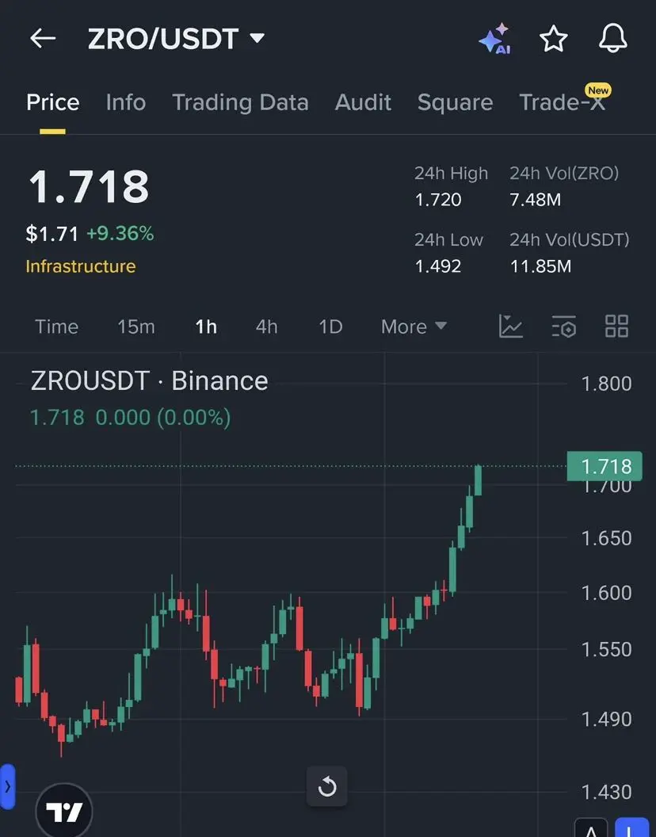Tap the 24h Vol(USDT) value 11.85M

click(540, 266)
